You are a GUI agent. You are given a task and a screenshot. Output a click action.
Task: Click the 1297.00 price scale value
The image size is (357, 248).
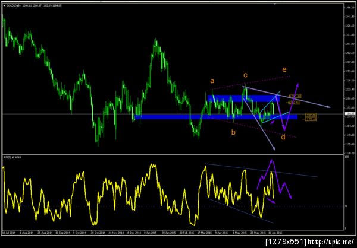point(349,44)
